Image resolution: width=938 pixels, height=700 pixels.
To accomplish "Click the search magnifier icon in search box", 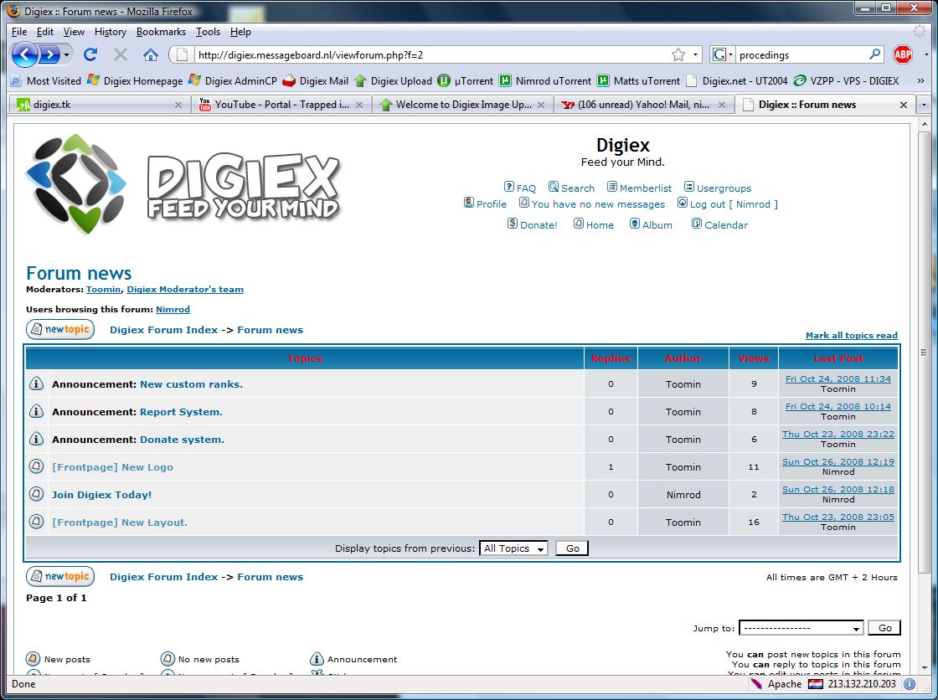I will (x=874, y=54).
